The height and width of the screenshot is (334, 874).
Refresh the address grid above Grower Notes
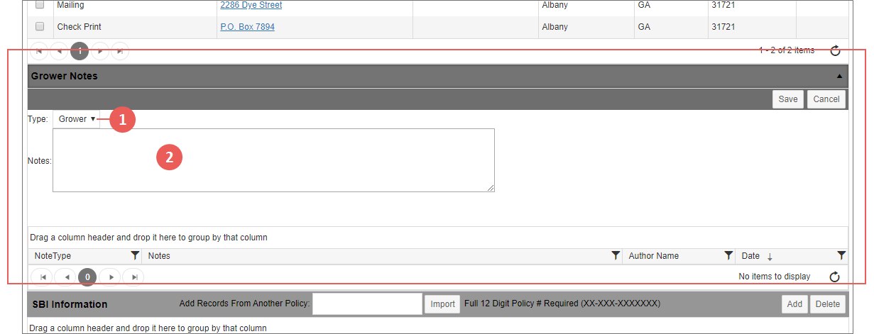pos(835,50)
